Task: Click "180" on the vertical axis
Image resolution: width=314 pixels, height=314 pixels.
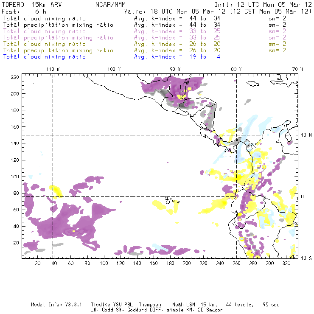Action: [15, 110]
